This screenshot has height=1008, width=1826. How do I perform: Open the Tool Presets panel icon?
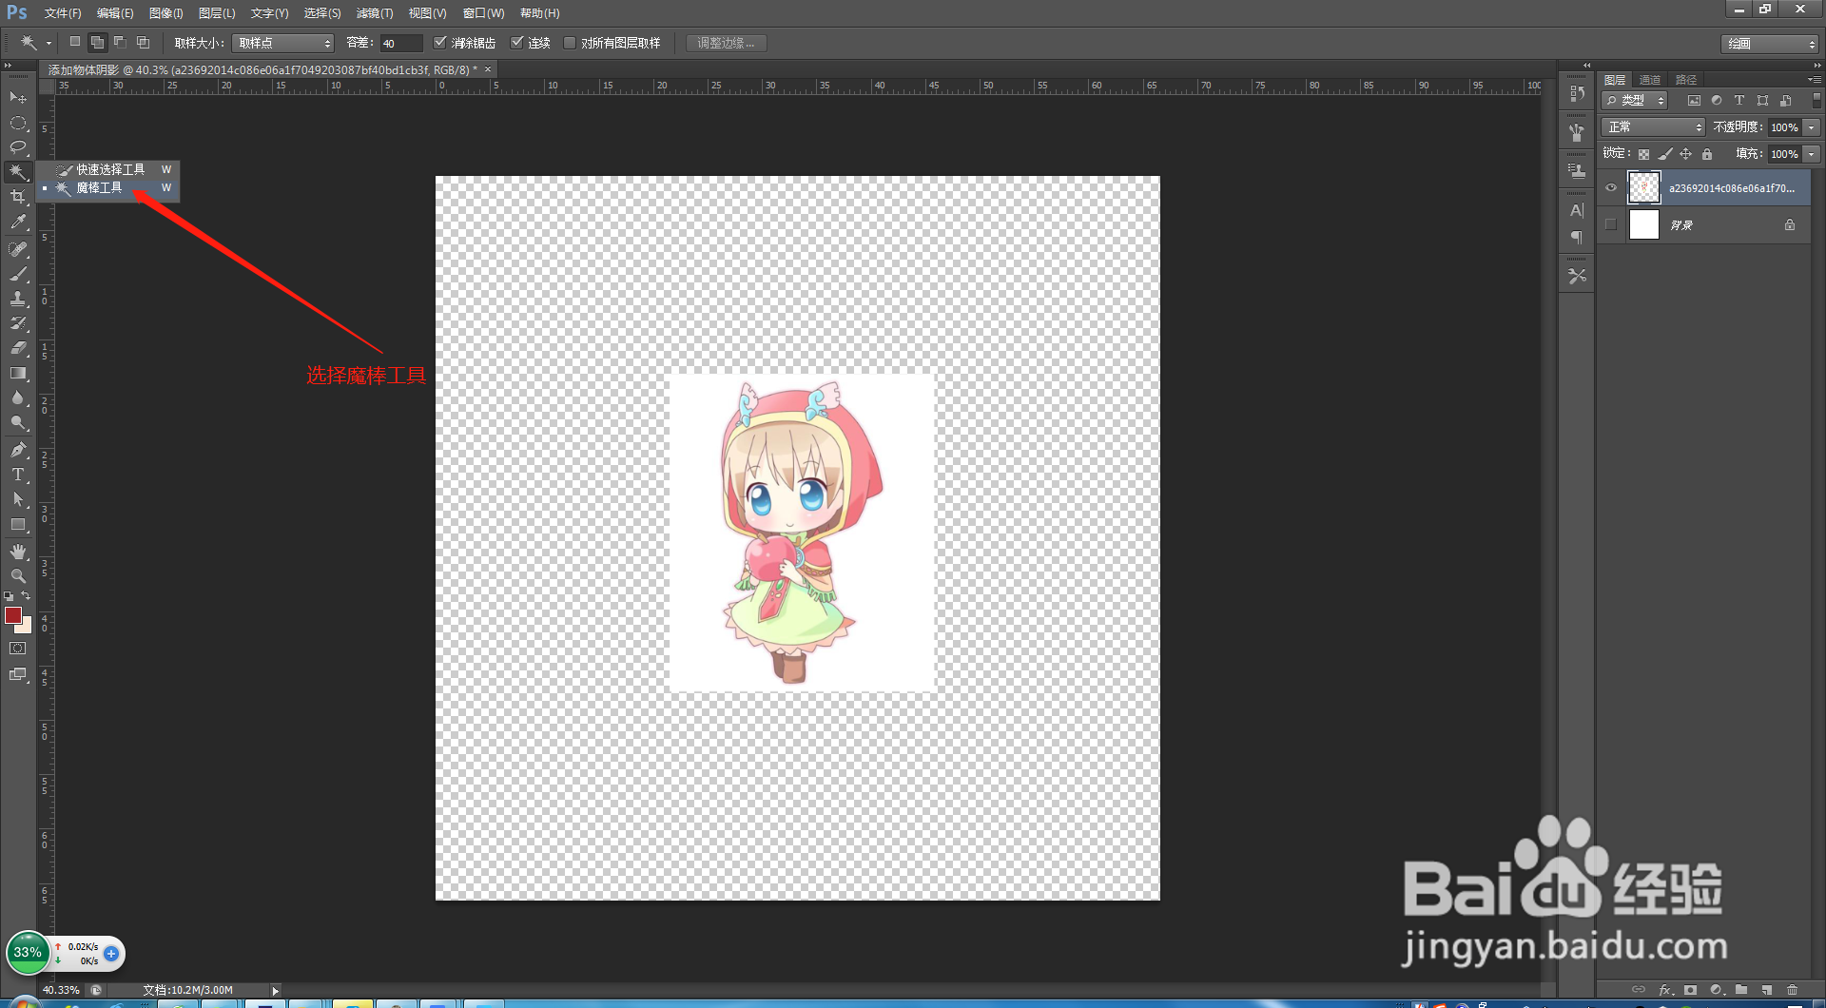(1577, 276)
